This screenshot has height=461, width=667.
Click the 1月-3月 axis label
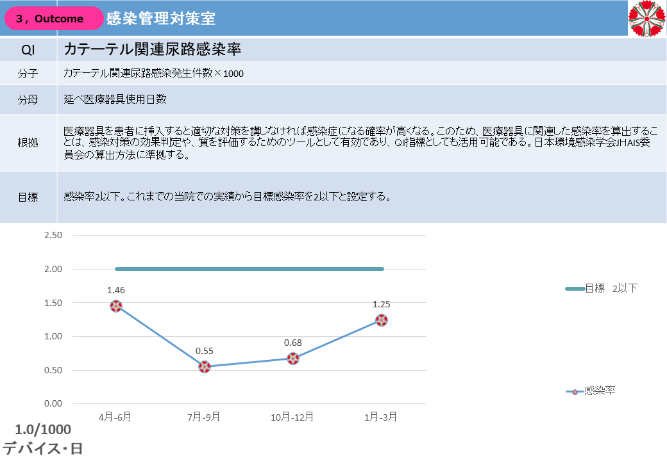[x=381, y=417]
